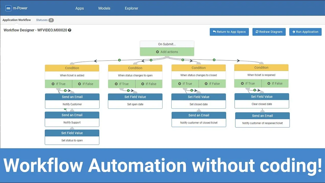The height and width of the screenshot is (183, 325).
Task: Click Add actions under On Submit
Action: (167, 52)
